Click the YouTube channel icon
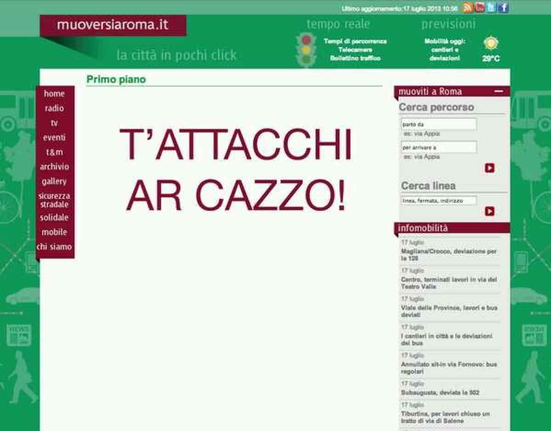 coord(479,7)
